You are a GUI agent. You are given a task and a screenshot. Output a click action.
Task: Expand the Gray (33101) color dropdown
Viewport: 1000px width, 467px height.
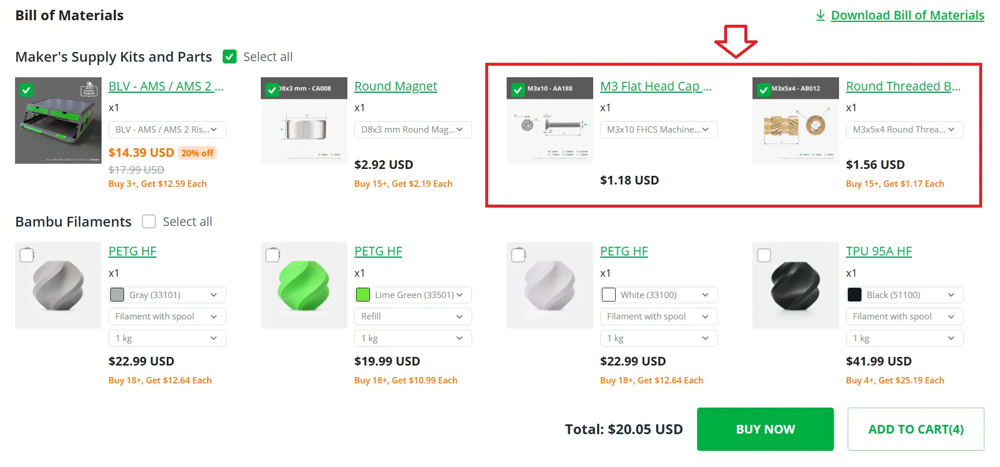coord(167,295)
